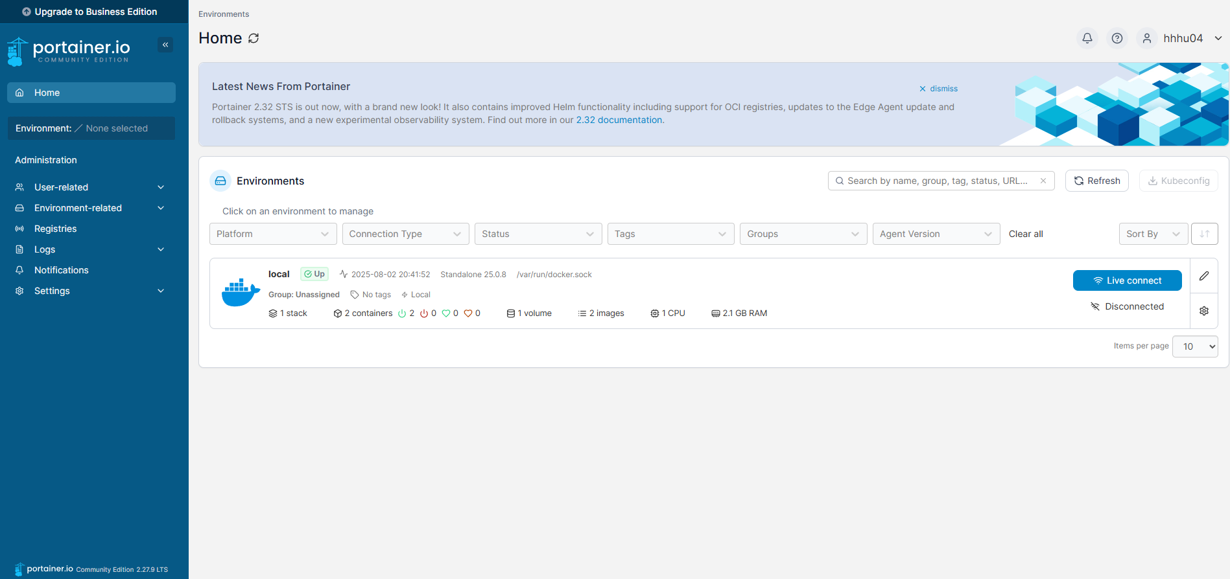
Task: Open the Groups filter dropdown
Action: 803,234
